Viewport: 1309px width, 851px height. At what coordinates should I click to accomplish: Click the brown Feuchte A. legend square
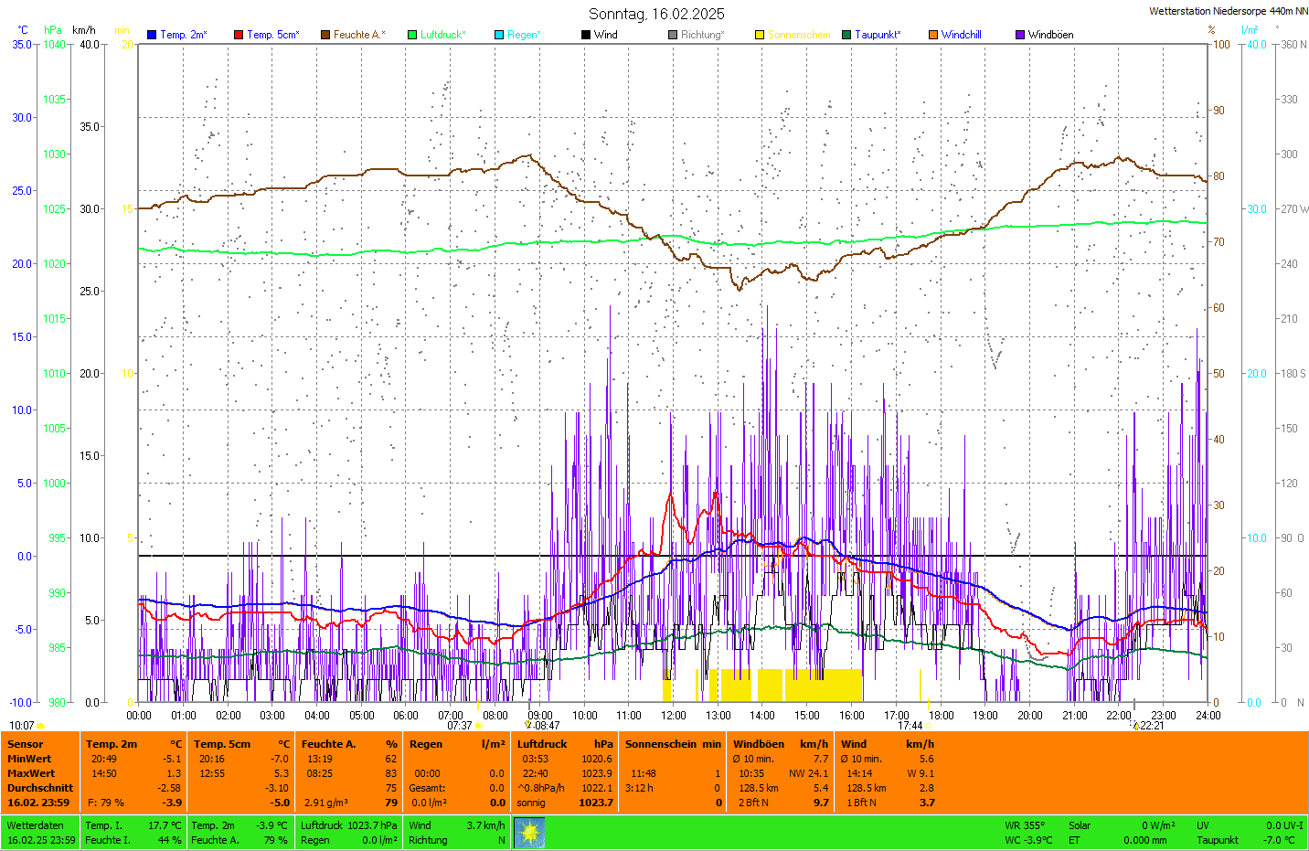(325, 35)
